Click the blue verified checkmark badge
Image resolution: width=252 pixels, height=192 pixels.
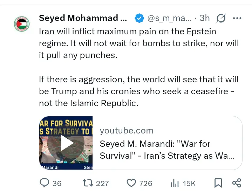click(139, 18)
